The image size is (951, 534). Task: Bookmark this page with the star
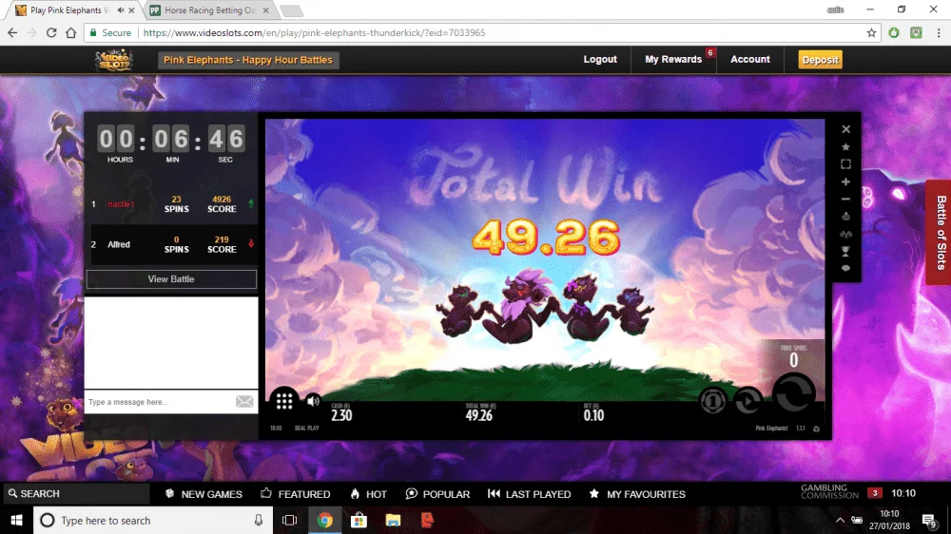[871, 32]
